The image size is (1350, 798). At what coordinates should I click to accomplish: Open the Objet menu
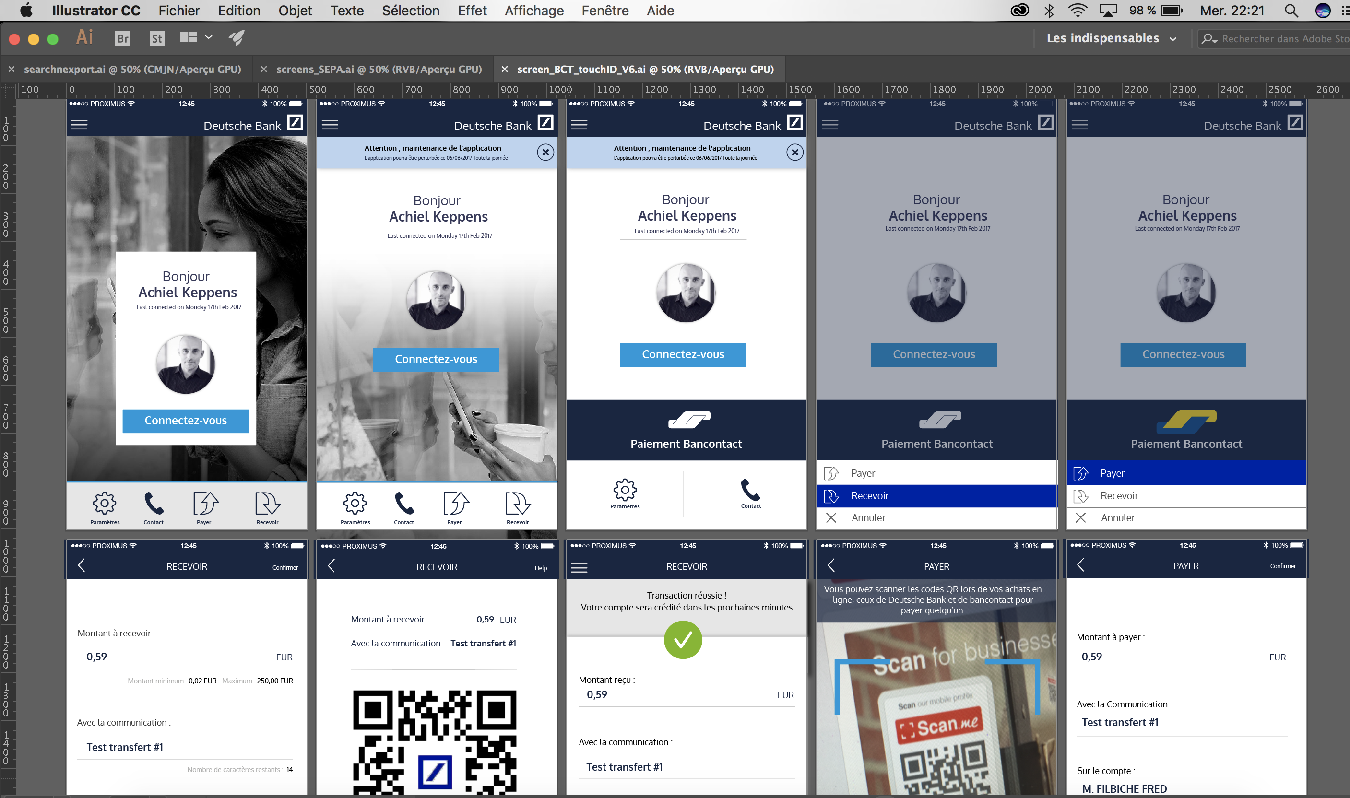295,11
